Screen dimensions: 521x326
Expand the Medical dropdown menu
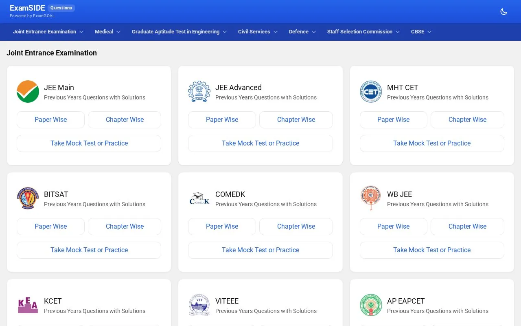point(107,32)
